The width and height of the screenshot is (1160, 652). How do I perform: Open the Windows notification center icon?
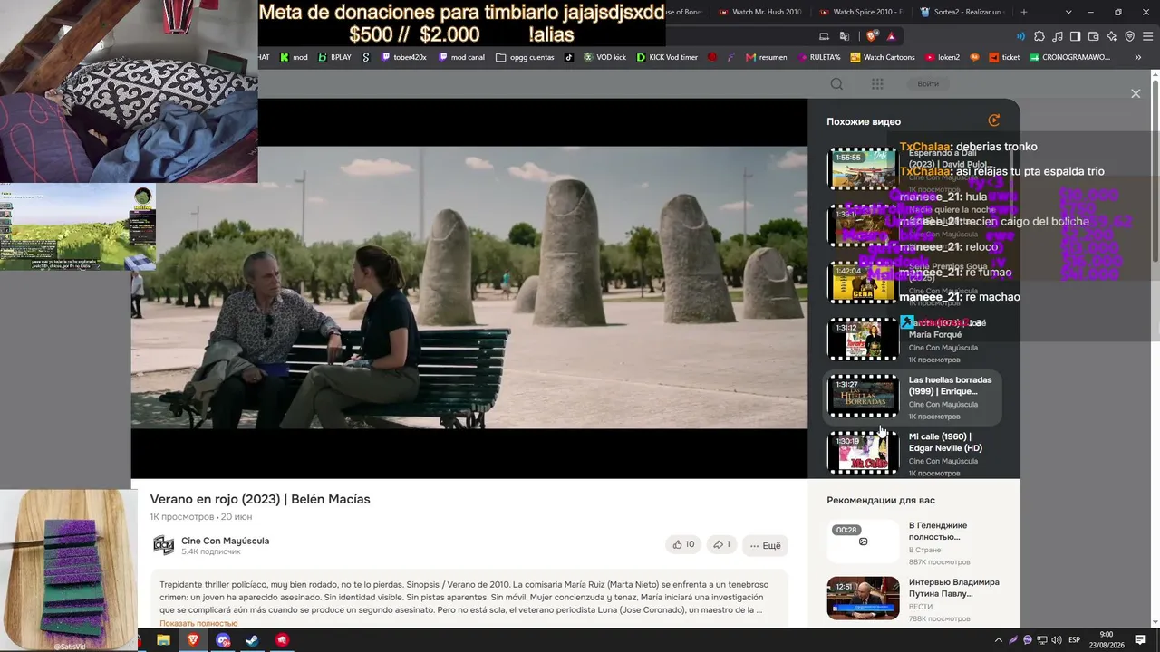click(1140, 640)
